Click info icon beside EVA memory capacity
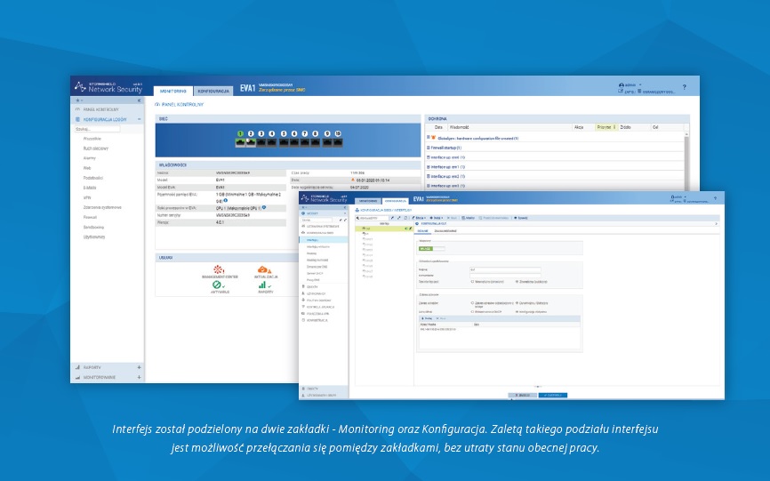Screen dimensions: 770x481 pyautogui.click(x=226, y=201)
